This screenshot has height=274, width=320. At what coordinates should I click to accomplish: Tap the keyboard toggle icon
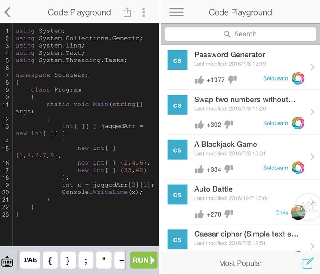pos(8,261)
